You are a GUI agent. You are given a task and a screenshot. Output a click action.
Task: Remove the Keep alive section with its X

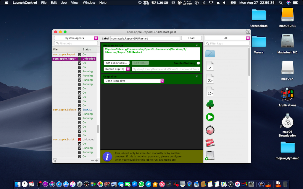pyautogui.click(x=200, y=76)
